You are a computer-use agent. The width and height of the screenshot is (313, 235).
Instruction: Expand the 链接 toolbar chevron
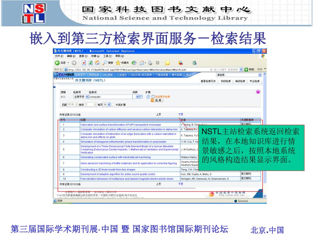265,69
